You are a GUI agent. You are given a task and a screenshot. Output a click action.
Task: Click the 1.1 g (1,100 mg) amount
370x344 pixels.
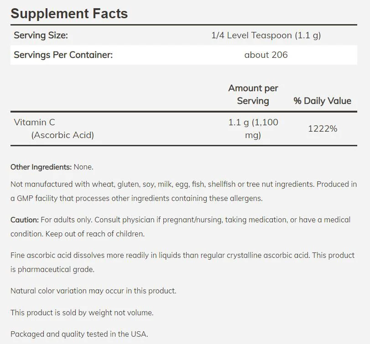253,128
